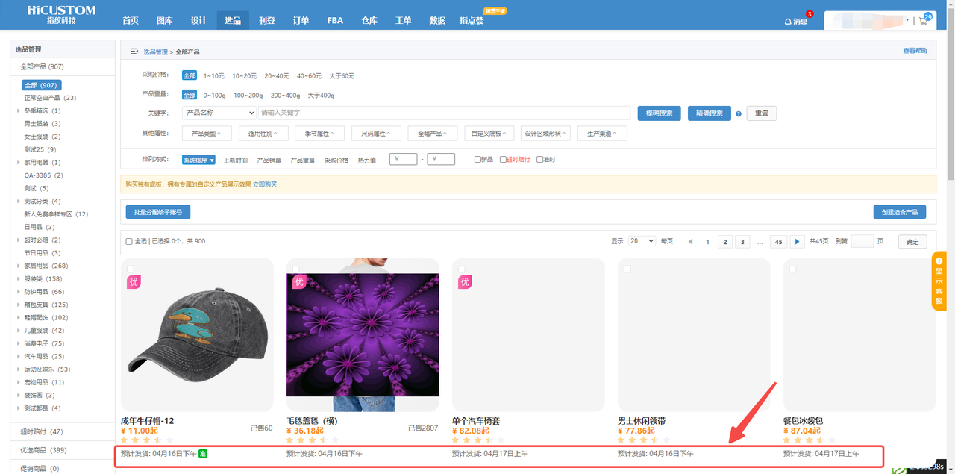Expand the 产品类型 attribute filter
Image resolution: width=955 pixels, height=474 pixels.
point(204,134)
